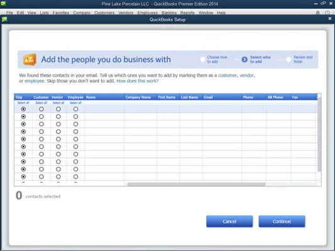335x251 pixels.
Task: Open the Vendors menu
Action: click(x=126, y=13)
